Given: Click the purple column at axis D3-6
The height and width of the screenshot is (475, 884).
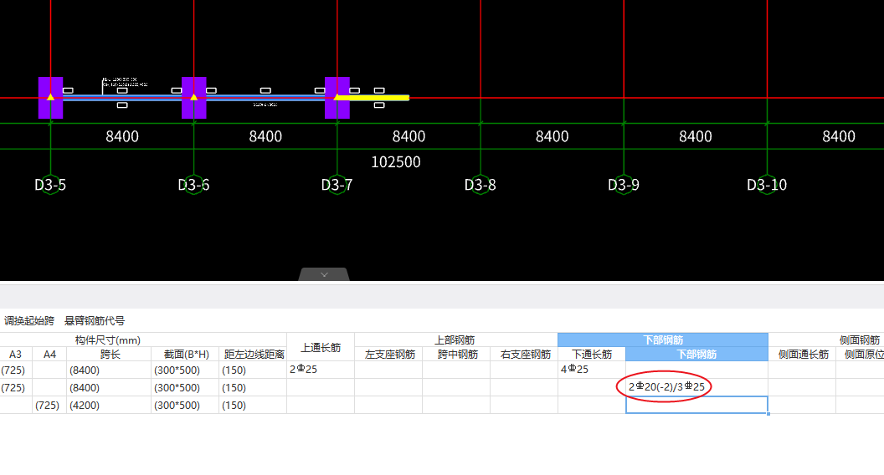Looking at the screenshot, I should point(194,98).
